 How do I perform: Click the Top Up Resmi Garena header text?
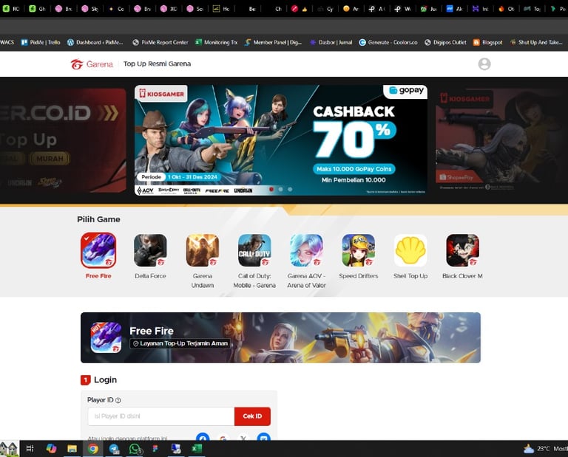pyautogui.click(x=158, y=63)
